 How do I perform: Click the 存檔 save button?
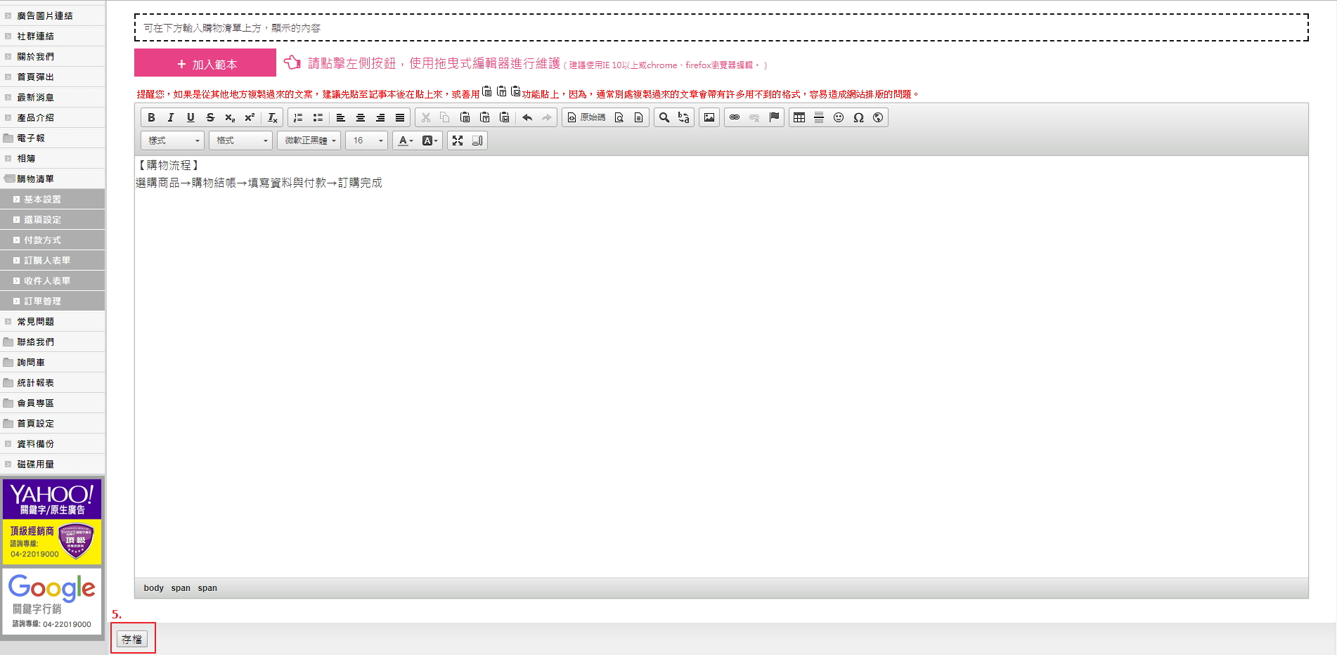[132, 639]
